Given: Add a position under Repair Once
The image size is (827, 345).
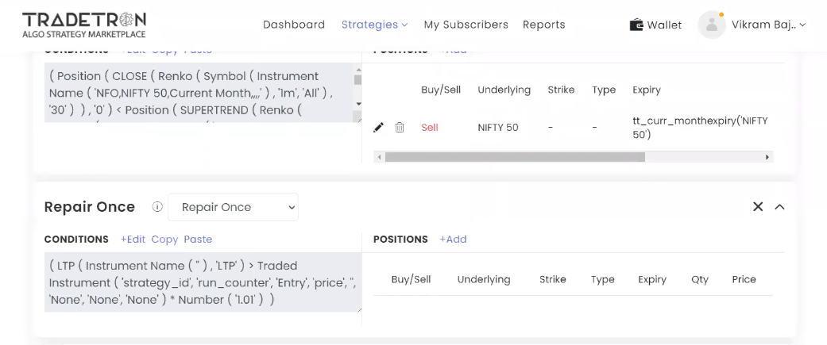Looking at the screenshot, I should 453,239.
